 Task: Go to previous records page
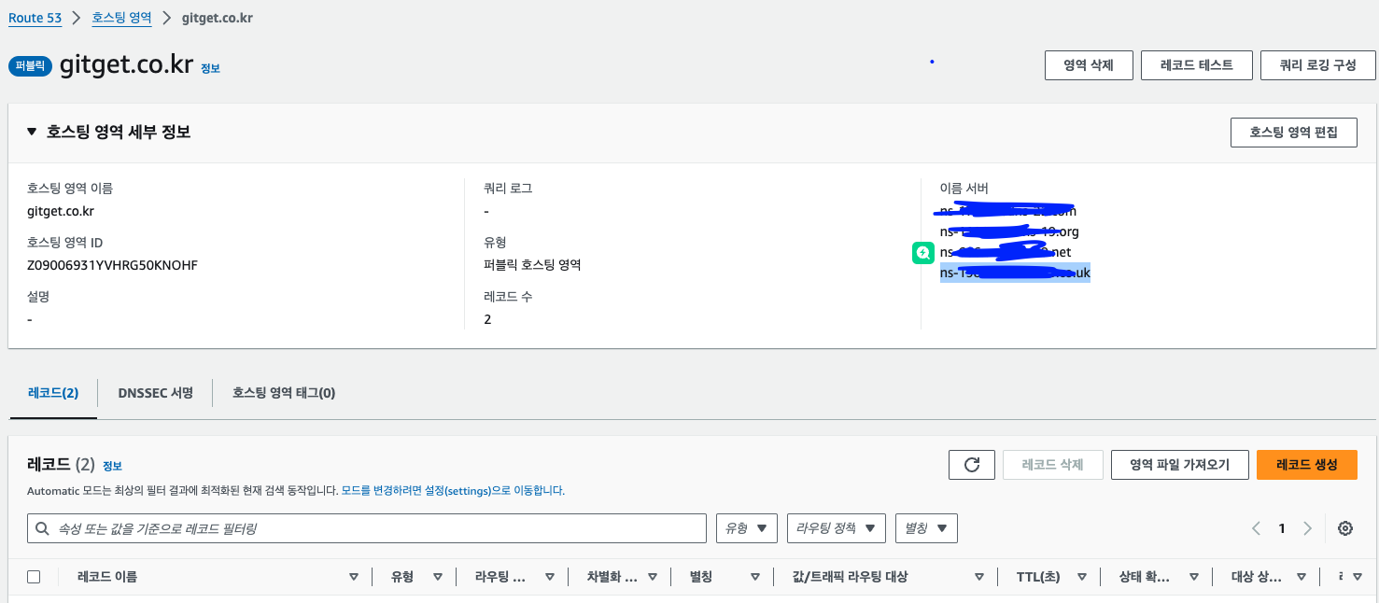point(1257,528)
